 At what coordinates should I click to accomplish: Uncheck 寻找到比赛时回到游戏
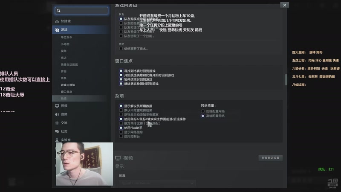(121, 71)
